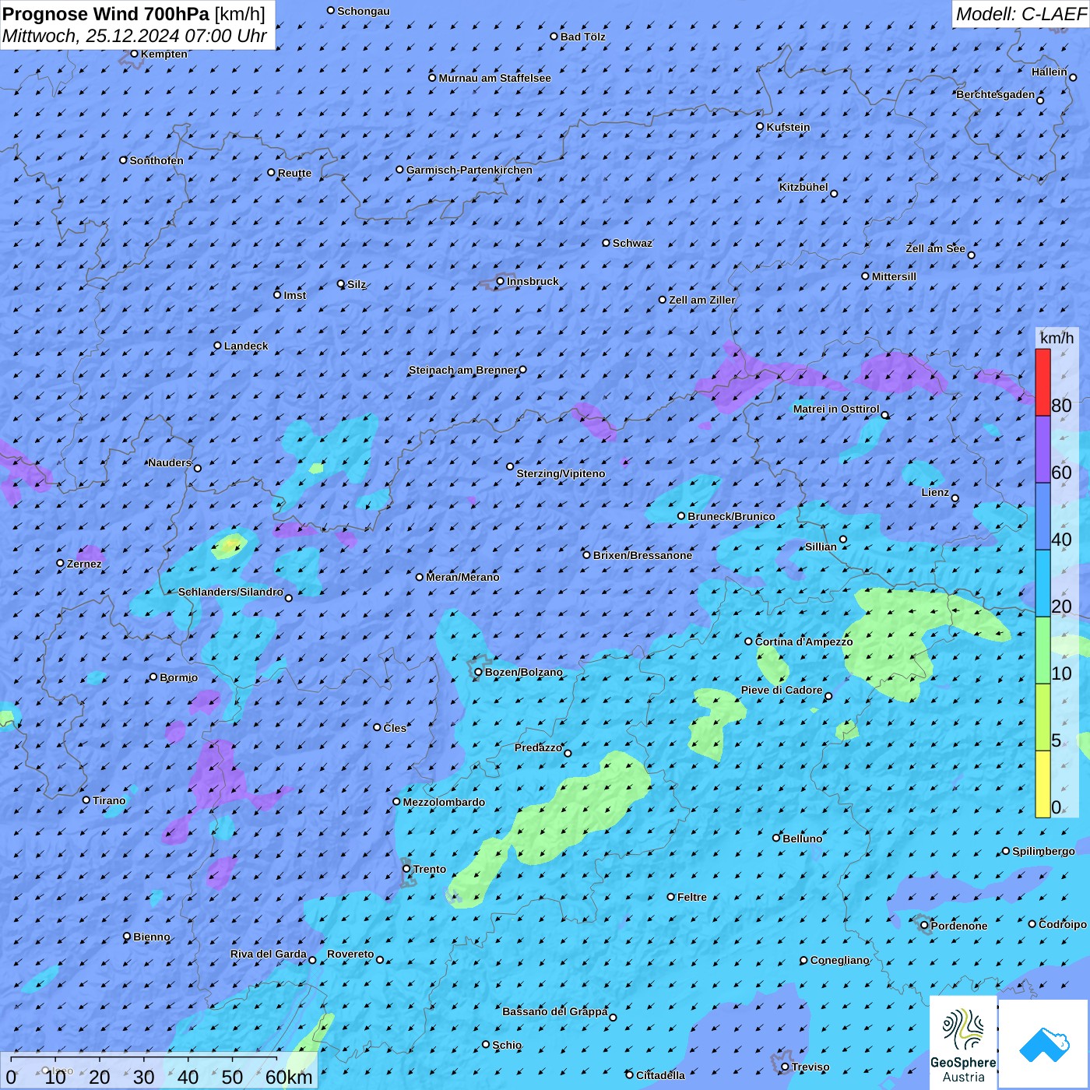Click the Pieve di Cadore label
This screenshot has height=1090, width=1090.
pos(782,690)
